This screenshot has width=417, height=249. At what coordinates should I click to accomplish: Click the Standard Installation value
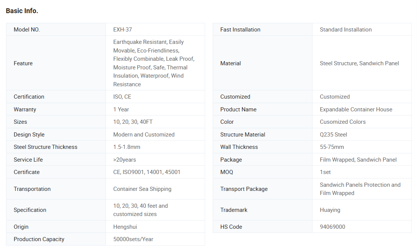point(346,30)
